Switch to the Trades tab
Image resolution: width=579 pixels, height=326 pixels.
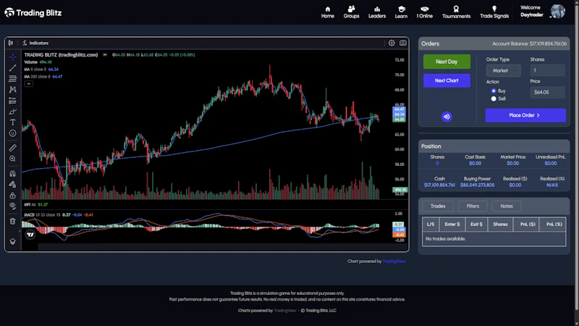point(438,206)
